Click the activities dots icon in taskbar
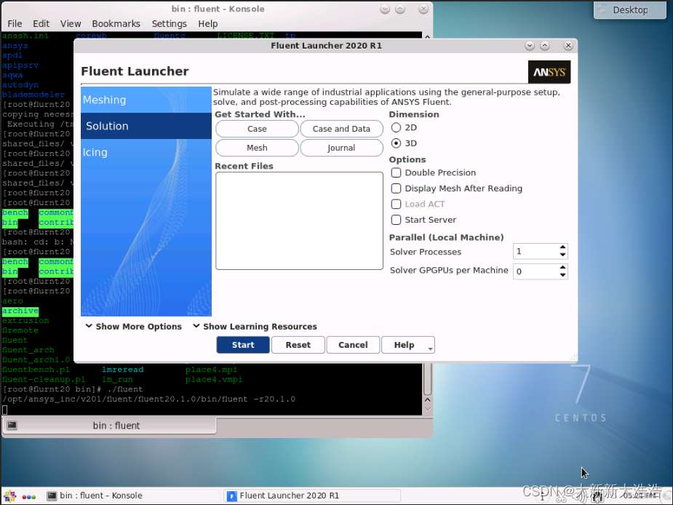 click(29, 496)
